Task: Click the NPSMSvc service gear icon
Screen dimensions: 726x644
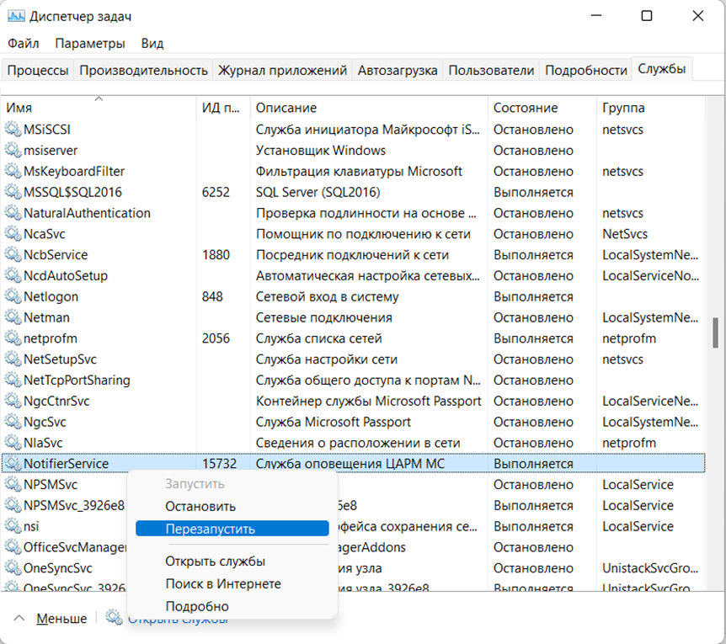Action: [13, 484]
